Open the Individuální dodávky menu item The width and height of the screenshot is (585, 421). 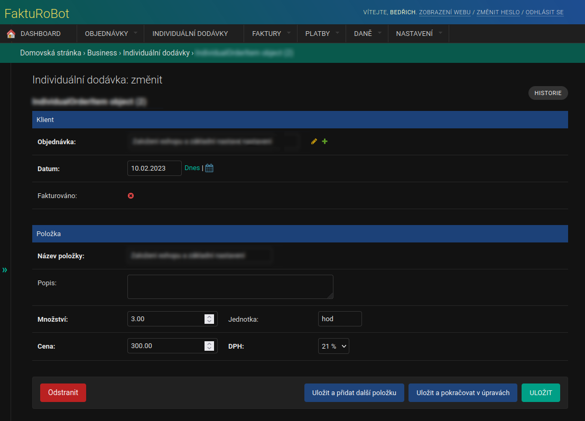click(190, 34)
